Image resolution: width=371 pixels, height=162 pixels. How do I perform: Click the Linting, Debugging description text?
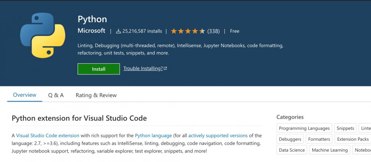tap(180, 49)
